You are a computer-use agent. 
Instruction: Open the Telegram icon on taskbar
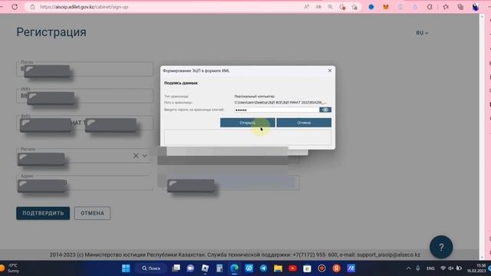point(263,268)
